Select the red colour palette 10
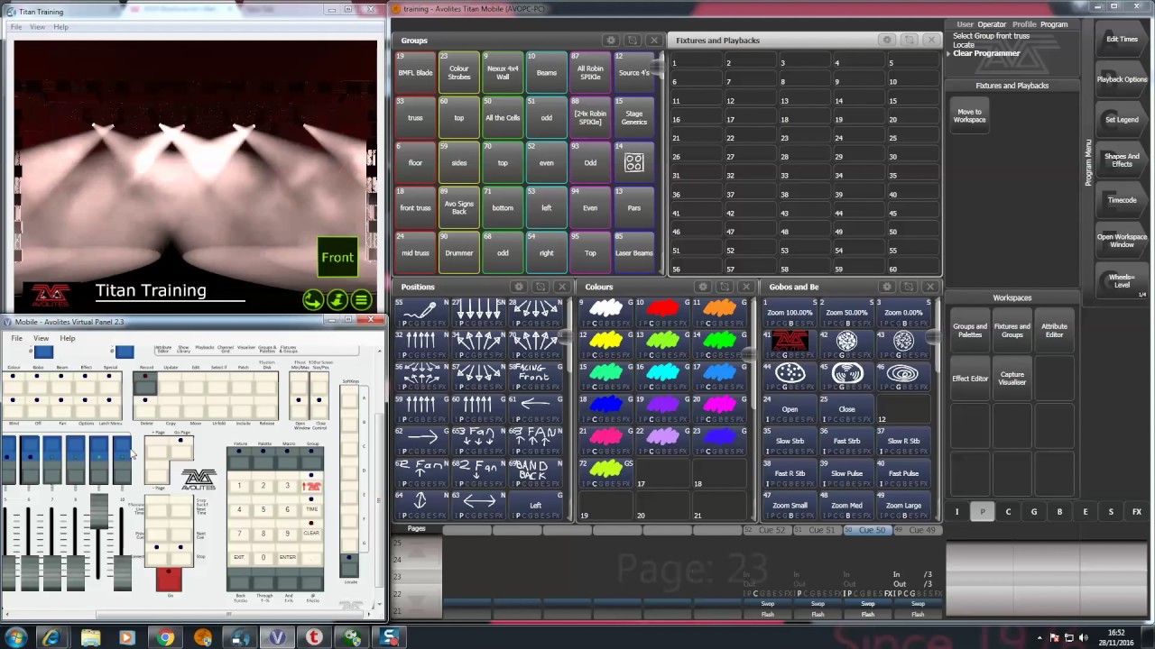1155x649 pixels. pyautogui.click(x=663, y=311)
